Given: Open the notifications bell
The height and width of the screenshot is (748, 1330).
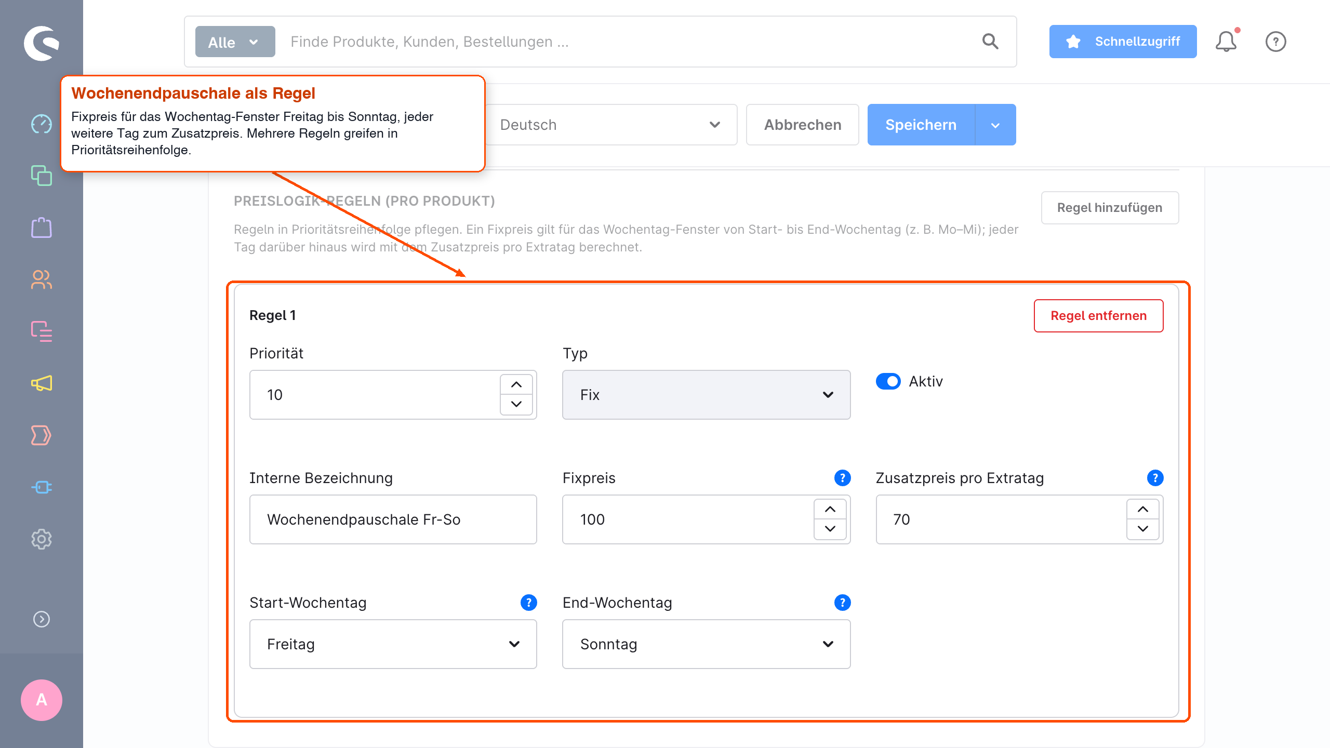Looking at the screenshot, I should [x=1226, y=42].
